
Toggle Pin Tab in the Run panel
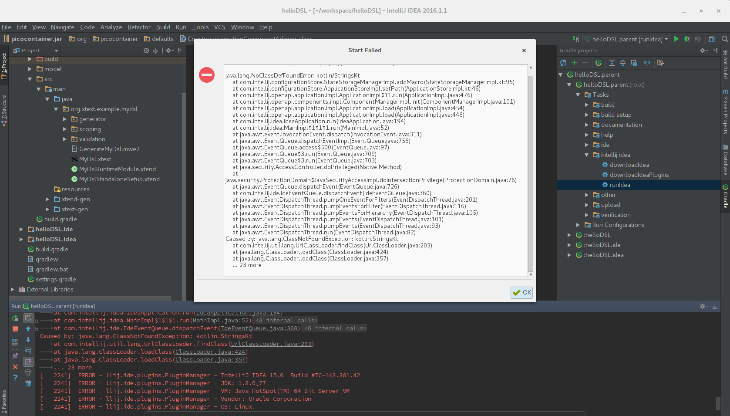(15, 356)
